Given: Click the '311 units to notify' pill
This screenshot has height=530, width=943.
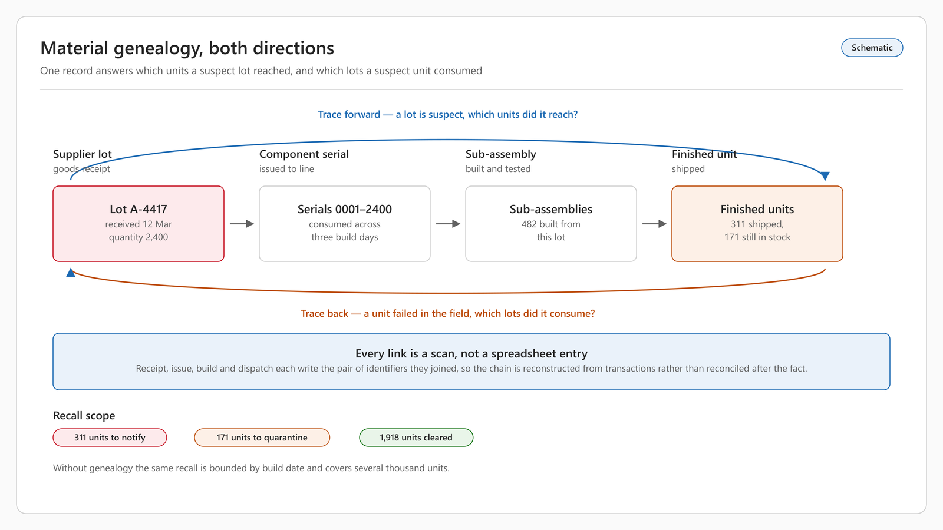Looking at the screenshot, I should (110, 438).
